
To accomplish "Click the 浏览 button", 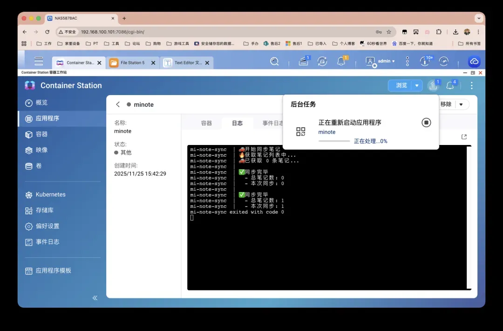I will coord(401,86).
